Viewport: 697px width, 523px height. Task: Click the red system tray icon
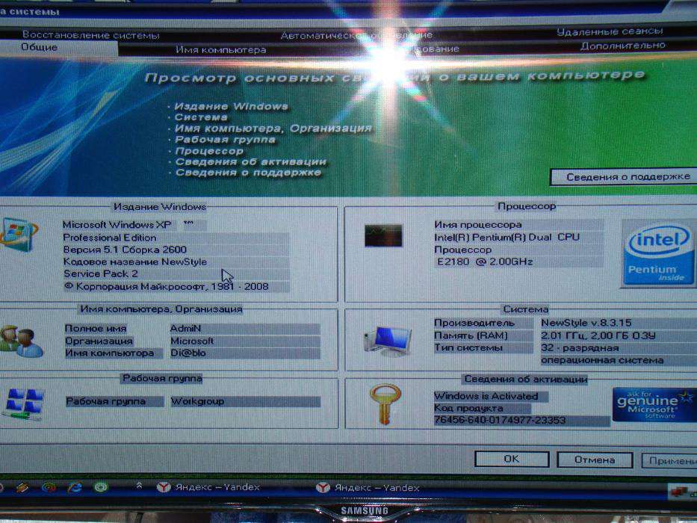[x=678, y=492]
